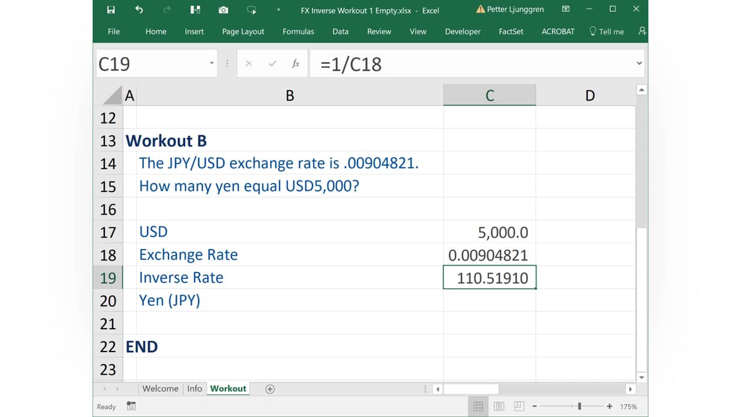
Task: Open the Insert ribbon tab
Action: (194, 32)
